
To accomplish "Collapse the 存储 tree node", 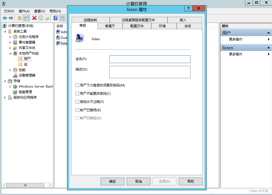I will [5, 81].
